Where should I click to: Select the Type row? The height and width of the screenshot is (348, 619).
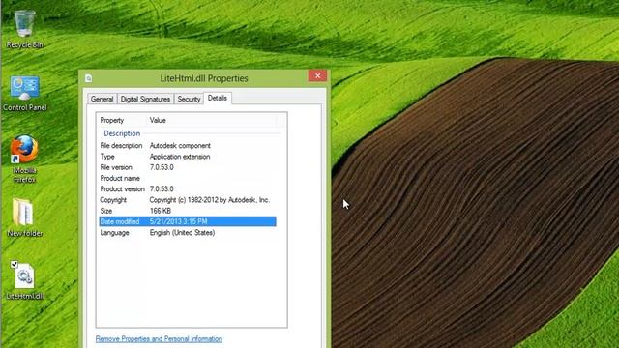click(x=188, y=157)
